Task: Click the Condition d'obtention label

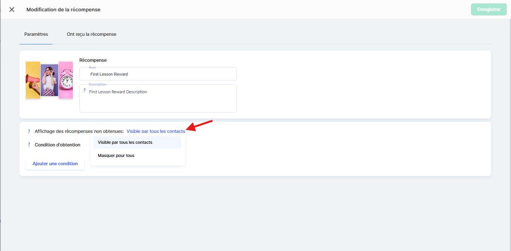Action: [x=57, y=145]
